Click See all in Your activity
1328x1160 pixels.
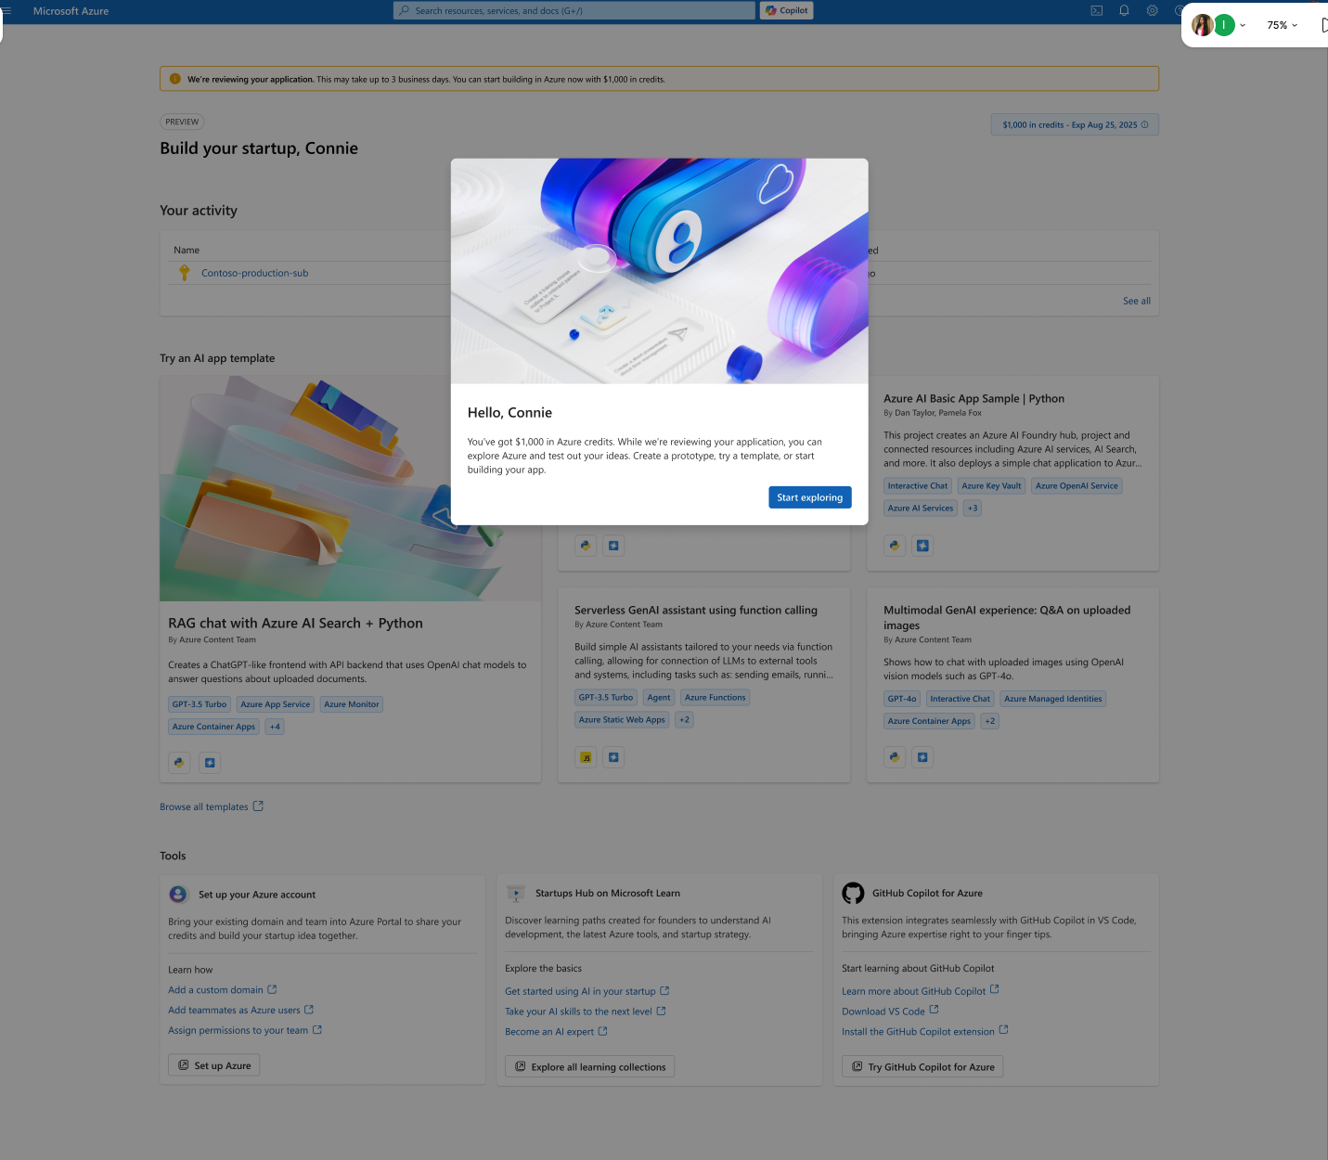(1137, 301)
